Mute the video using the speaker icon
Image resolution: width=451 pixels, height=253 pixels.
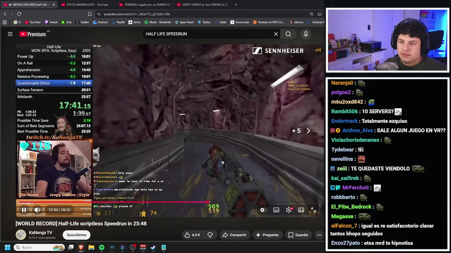pyautogui.click(x=37, y=210)
